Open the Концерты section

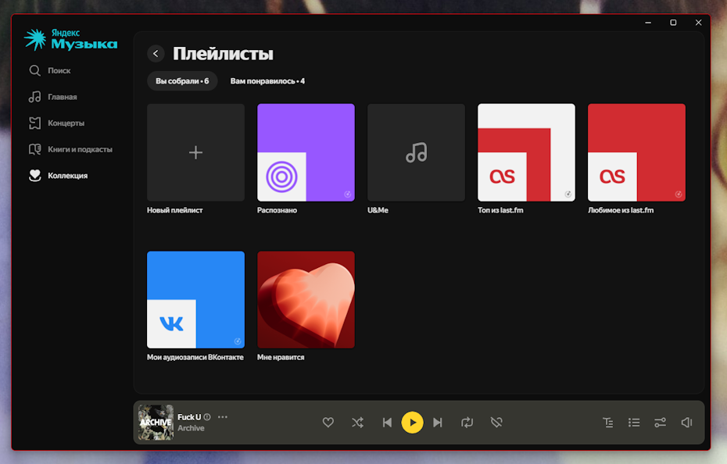66,123
